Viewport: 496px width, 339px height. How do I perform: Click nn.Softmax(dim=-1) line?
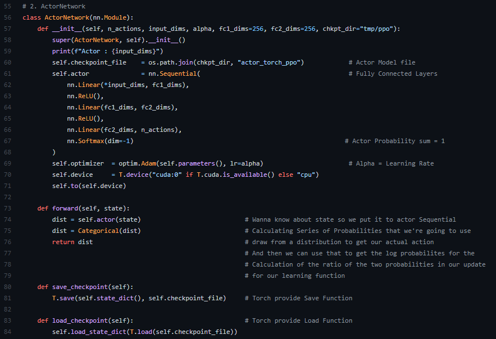pyautogui.click(x=101, y=141)
